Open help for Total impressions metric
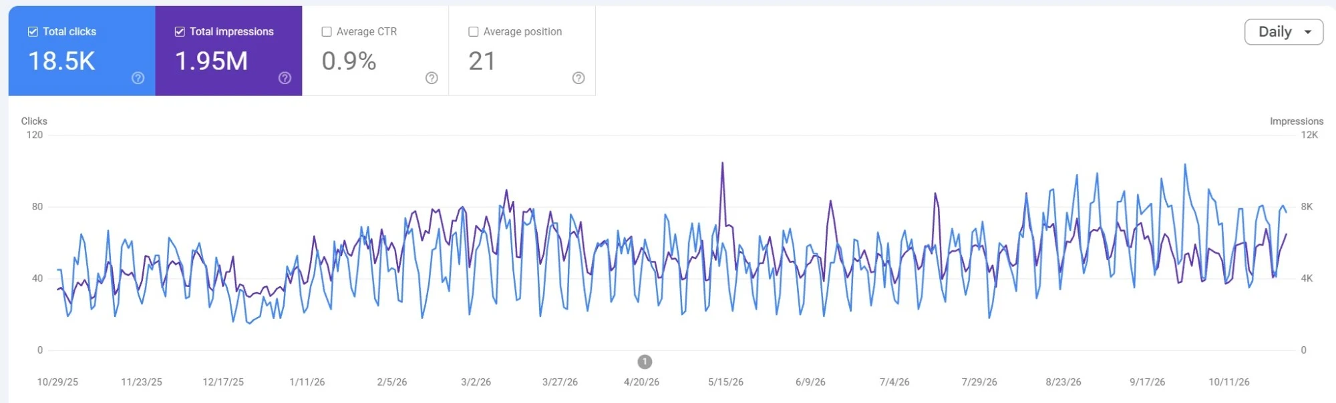The height and width of the screenshot is (403, 1336). click(285, 78)
